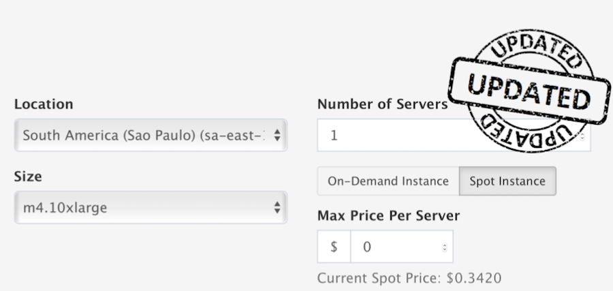Click the 'Current Spot Price: $0.3420' text

point(409,278)
